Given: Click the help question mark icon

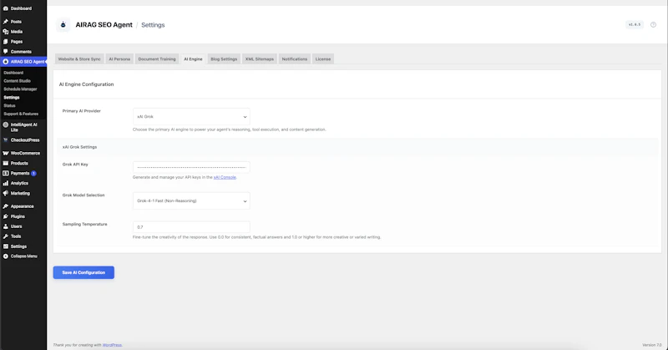Looking at the screenshot, I should point(653,25).
